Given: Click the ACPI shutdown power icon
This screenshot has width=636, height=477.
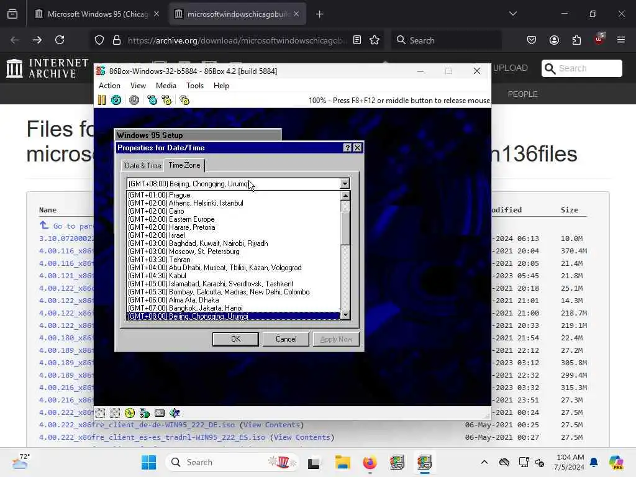Looking at the screenshot, I should 134,100.
